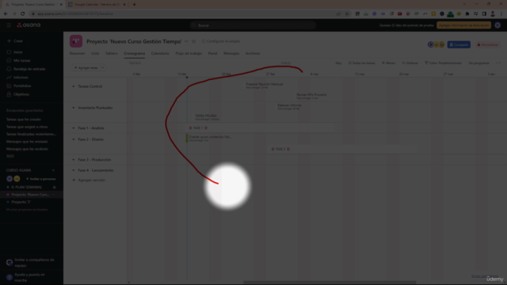507x285 pixels.
Task: Click Hoy in timeline toolbar
Action: pyautogui.click(x=338, y=63)
